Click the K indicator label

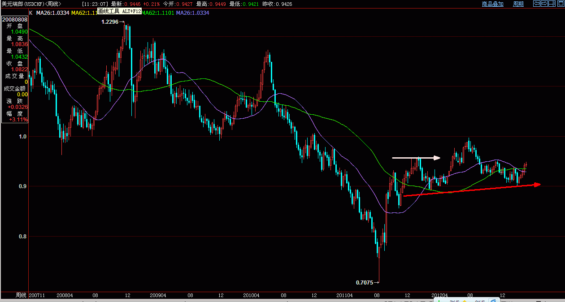pos(31,13)
